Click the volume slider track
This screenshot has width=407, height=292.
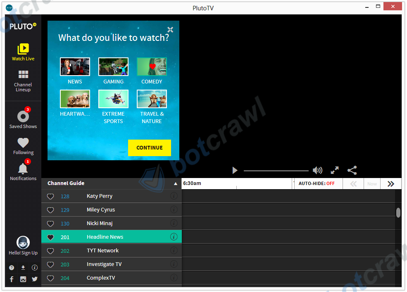276,171
